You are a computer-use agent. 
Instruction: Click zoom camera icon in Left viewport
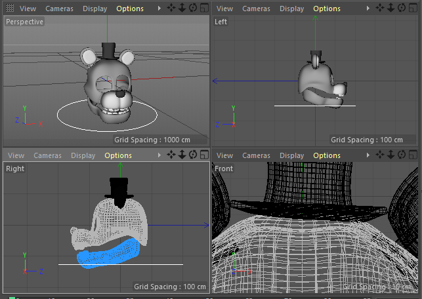click(390, 8)
